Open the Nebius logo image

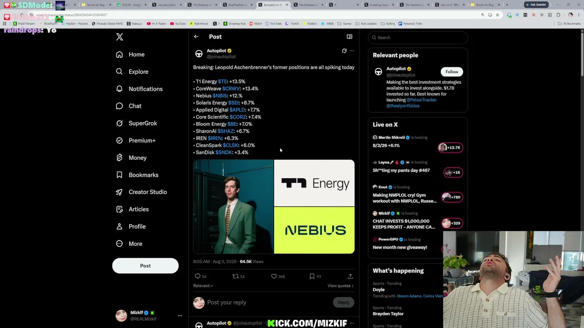(x=314, y=231)
